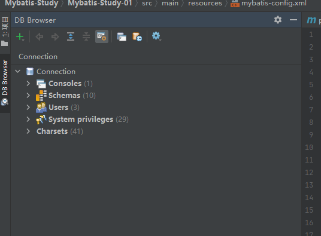Select the Connection tab label
The width and height of the screenshot is (321, 236).
click(38, 57)
